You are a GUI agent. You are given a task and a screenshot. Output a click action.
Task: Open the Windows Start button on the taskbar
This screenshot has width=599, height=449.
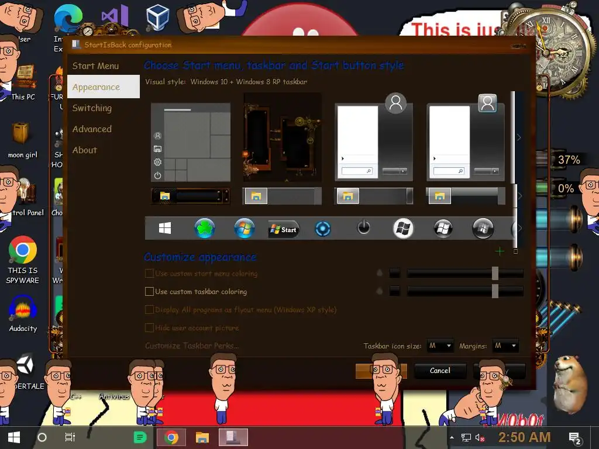point(14,437)
